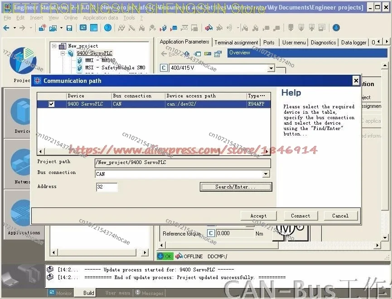Click the Cancel button
392x299 pixels.
340,216
